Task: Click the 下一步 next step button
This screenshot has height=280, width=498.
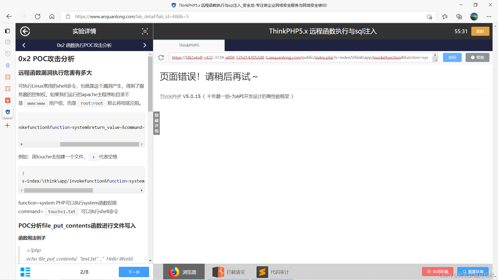Action: [x=134, y=272]
